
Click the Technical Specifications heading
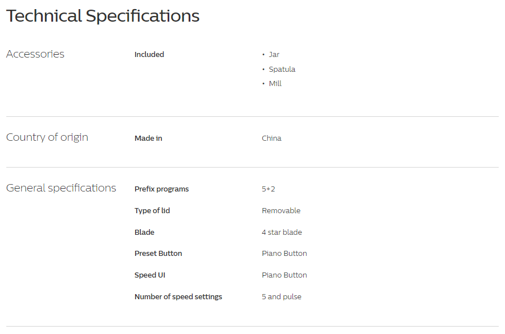tap(103, 16)
